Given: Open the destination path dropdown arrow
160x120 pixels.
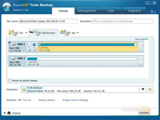Looking at the screenshot, I should pos(143,89).
